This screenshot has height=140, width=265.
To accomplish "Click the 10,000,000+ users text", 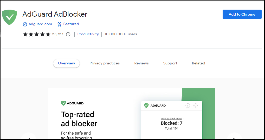I will coord(121,34).
